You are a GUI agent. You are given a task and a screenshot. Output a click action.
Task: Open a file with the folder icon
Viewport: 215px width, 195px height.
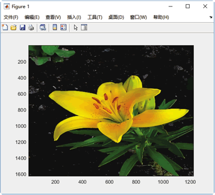13,27
